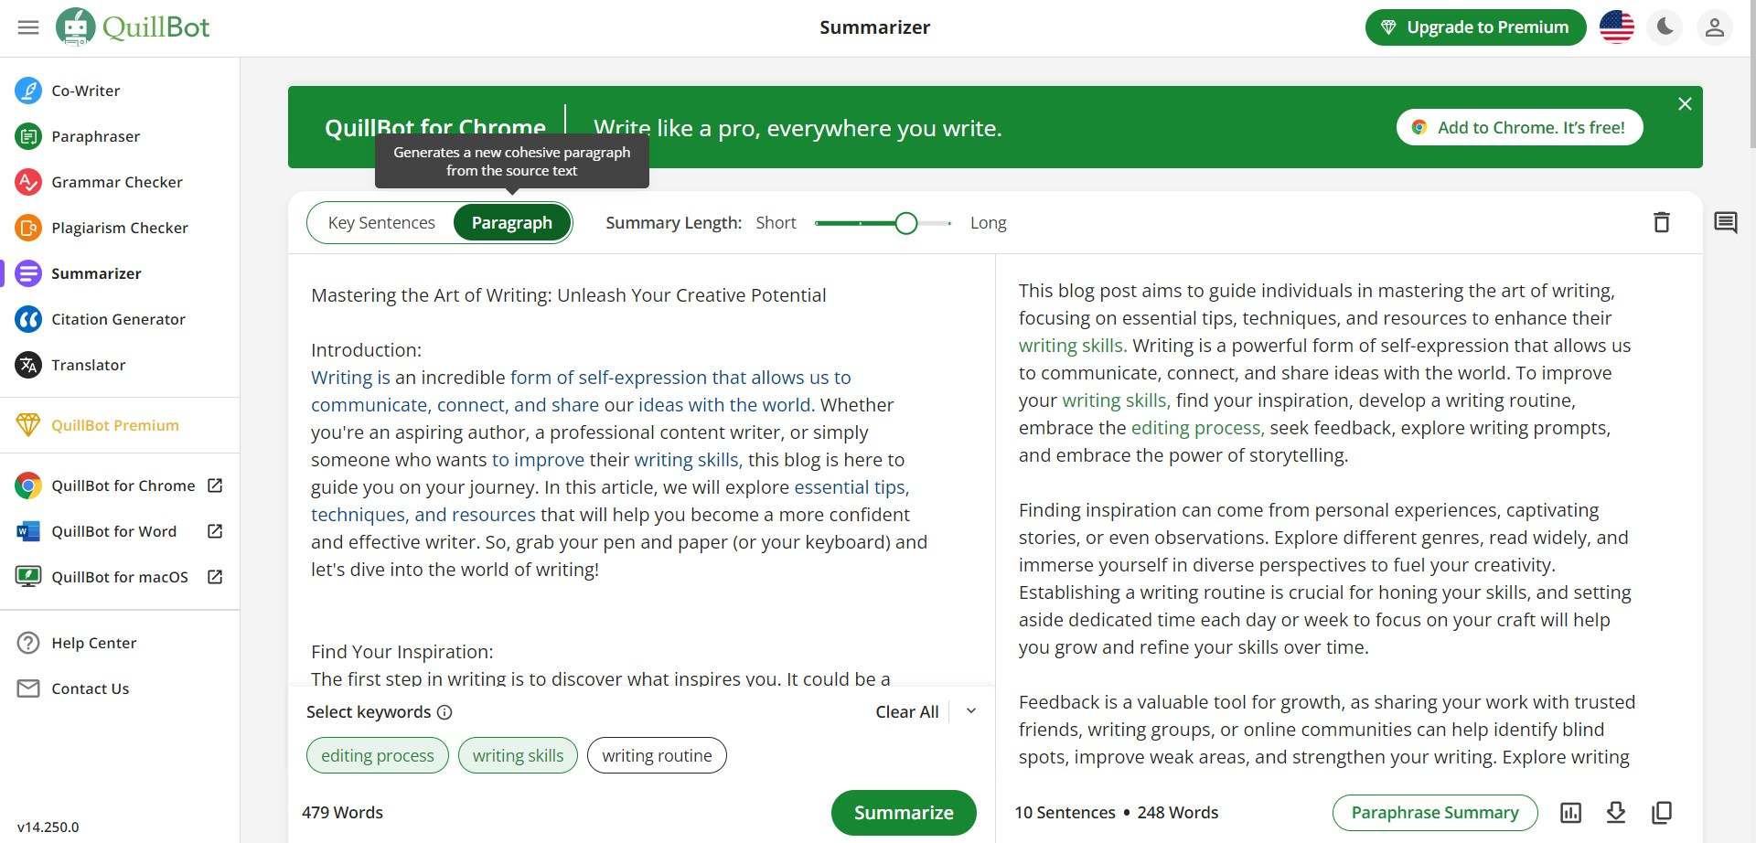
Task: Toggle dark mode moon icon
Action: coord(1665,27)
